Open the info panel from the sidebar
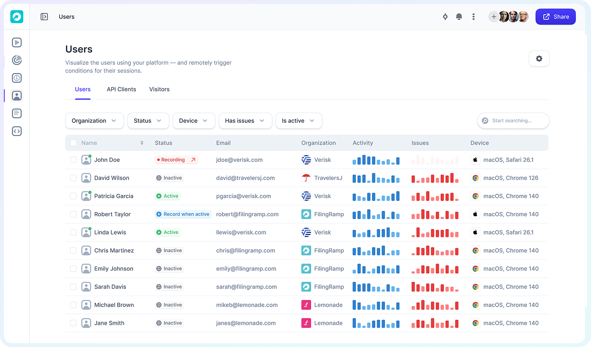This screenshot has width=591, height=347. coord(17,78)
